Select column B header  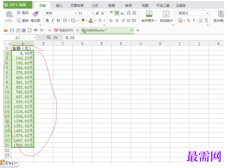click(x=43, y=44)
